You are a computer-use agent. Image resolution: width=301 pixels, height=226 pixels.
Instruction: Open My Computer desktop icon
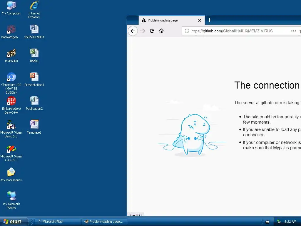[x=11, y=8]
